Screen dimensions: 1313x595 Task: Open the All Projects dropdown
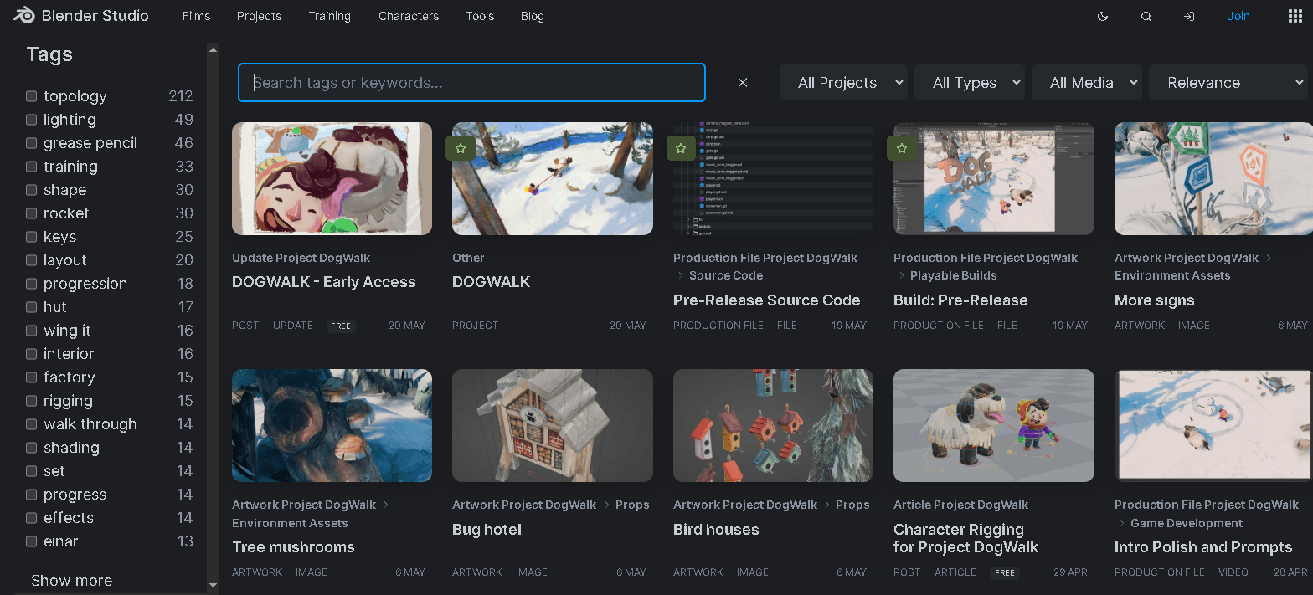(844, 83)
